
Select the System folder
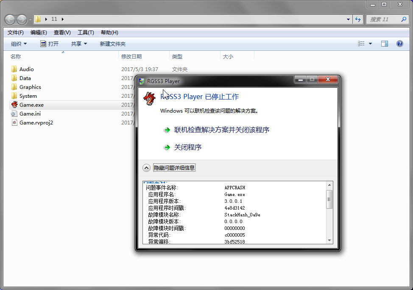(x=28, y=96)
